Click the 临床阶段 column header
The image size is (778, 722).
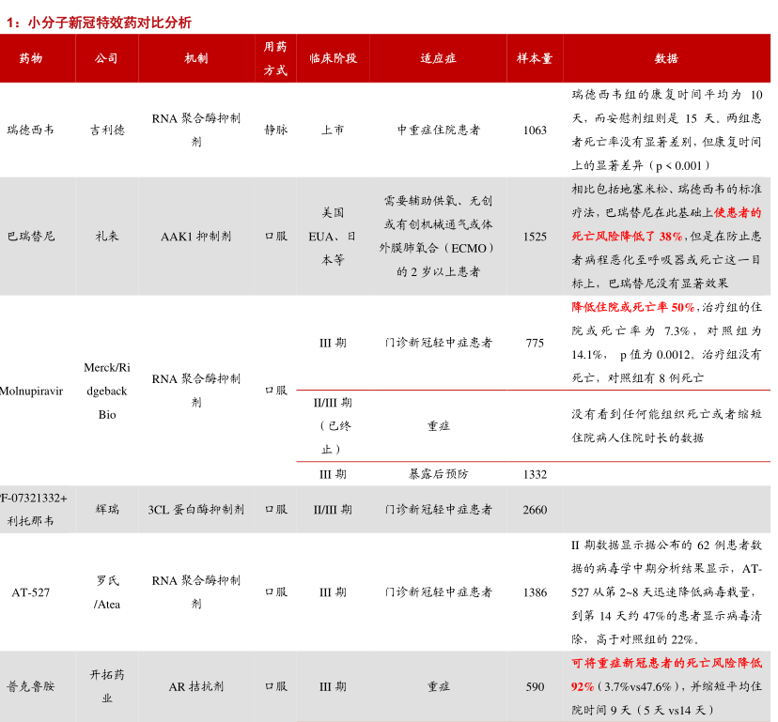333,58
